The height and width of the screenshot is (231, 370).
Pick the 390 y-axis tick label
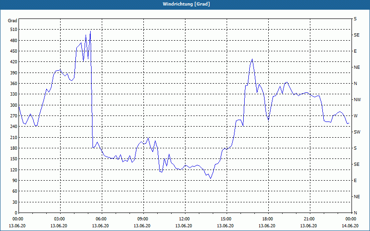tap(14, 73)
